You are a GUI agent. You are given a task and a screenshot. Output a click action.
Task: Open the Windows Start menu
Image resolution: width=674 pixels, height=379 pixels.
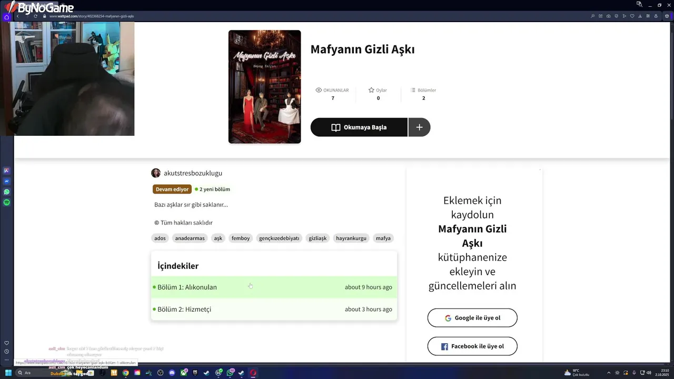click(x=8, y=373)
